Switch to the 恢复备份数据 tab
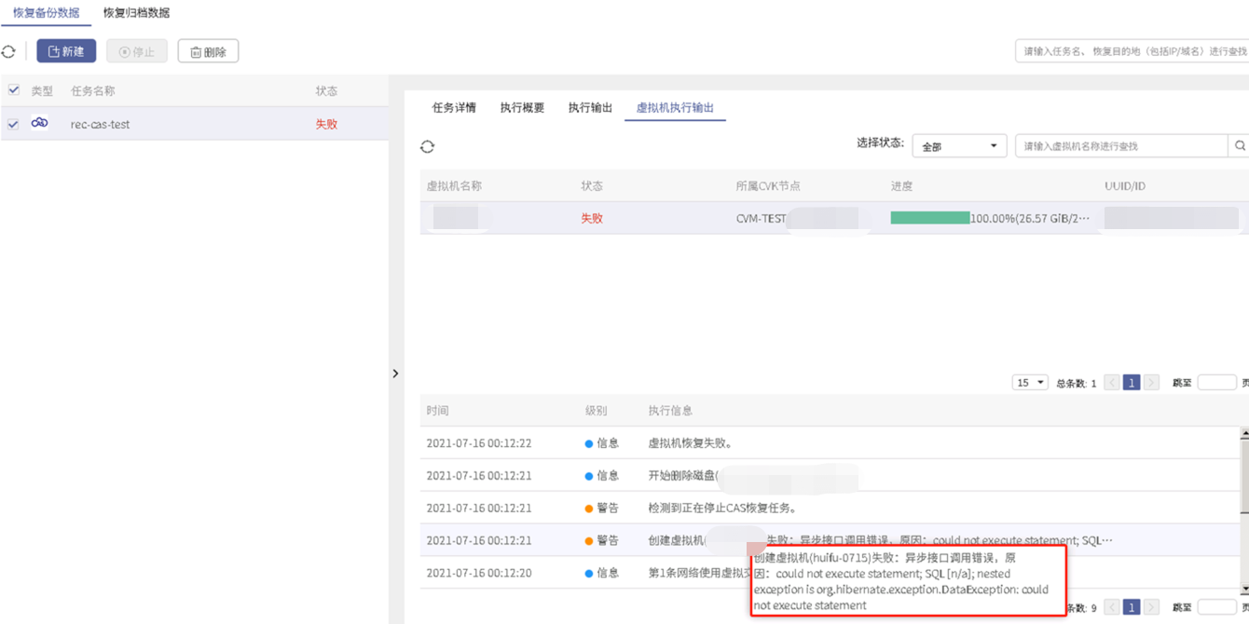1249x624 pixels. pyautogui.click(x=46, y=13)
